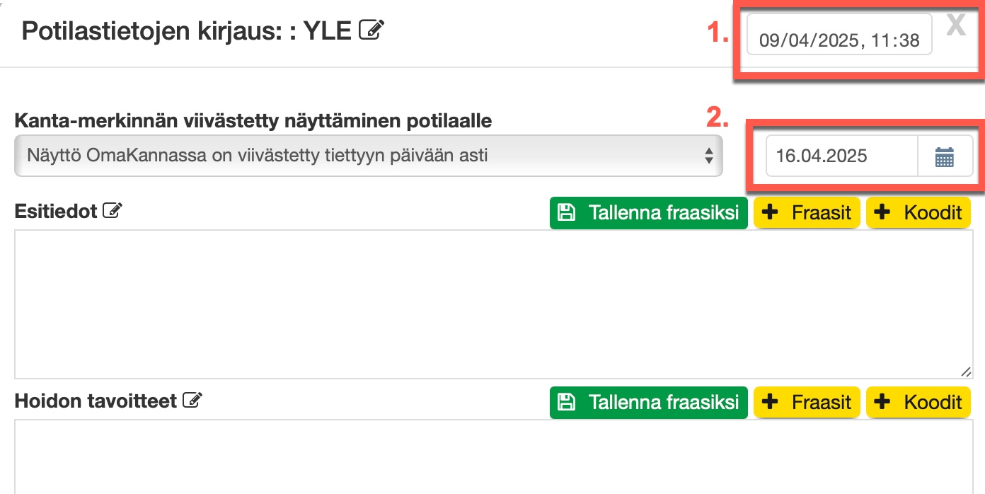Click the Esitiedot text area resize handle
The height and width of the screenshot is (494, 985).
[x=967, y=372]
